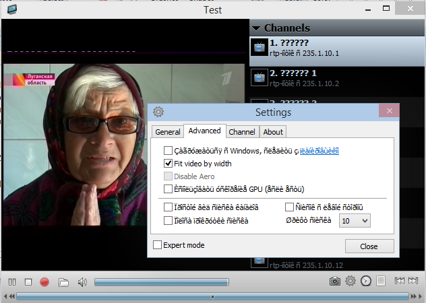Uncheck Fit video by width
The height and width of the screenshot is (303, 426).
pos(169,164)
